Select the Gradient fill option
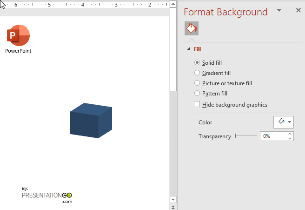 (197, 73)
